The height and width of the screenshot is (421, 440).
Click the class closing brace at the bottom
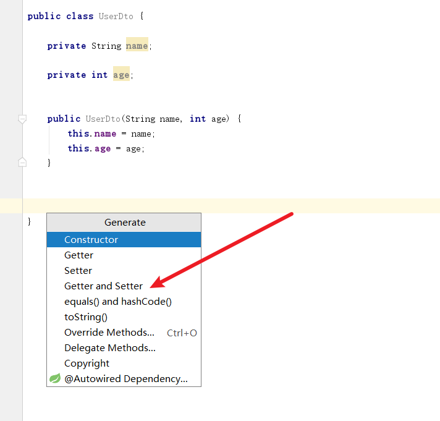click(x=29, y=221)
